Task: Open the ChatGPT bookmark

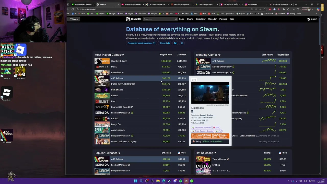Action: click(x=230, y=14)
